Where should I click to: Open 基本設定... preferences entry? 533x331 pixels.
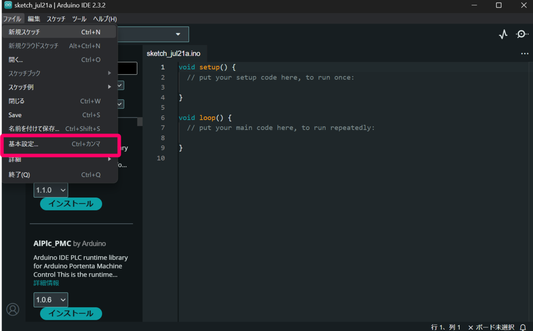coord(59,144)
